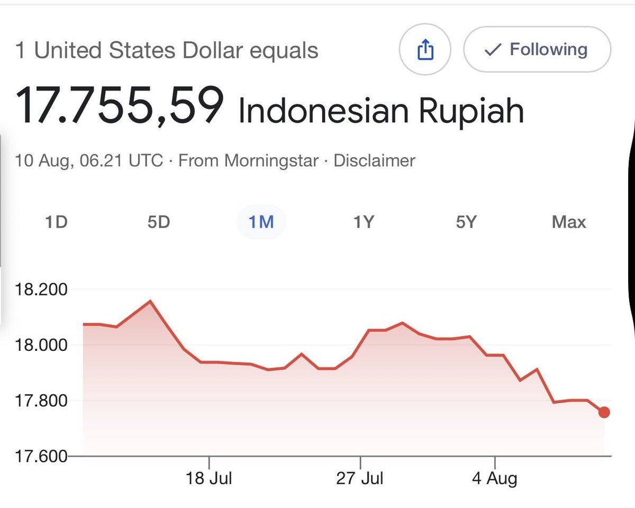This screenshot has width=635, height=508.
Task: Switch to the 1Y range tab
Action: pyautogui.click(x=364, y=222)
